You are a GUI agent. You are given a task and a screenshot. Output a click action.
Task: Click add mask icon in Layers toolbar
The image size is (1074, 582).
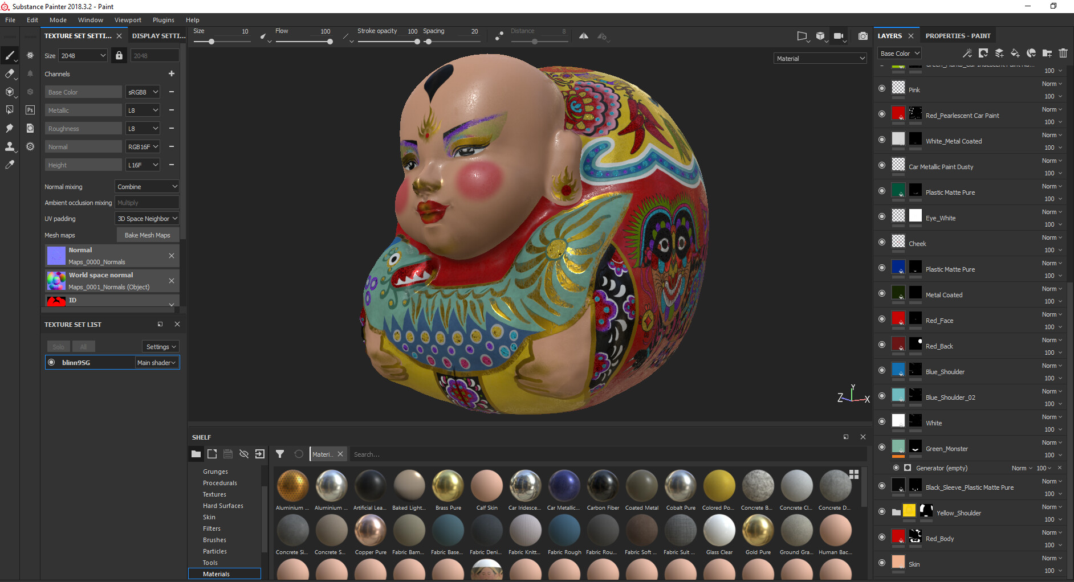(x=983, y=53)
